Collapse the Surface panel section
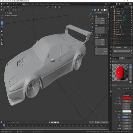 coord(115,85)
